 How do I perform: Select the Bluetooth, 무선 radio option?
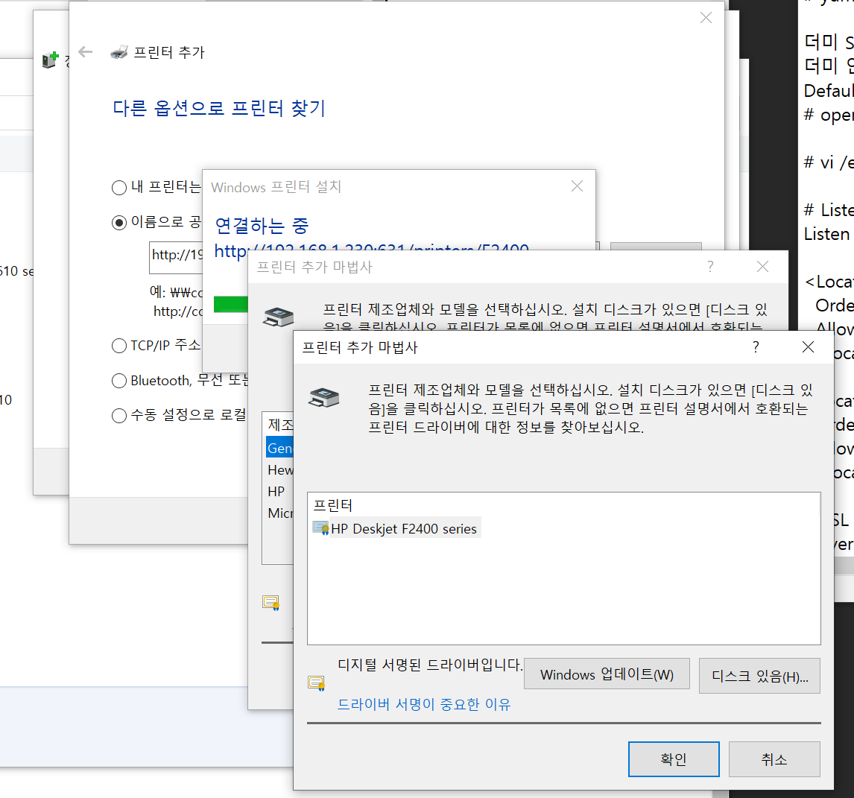point(118,381)
